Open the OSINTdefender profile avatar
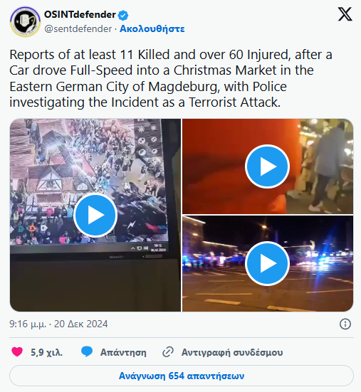361x392 pixels. coord(25,22)
